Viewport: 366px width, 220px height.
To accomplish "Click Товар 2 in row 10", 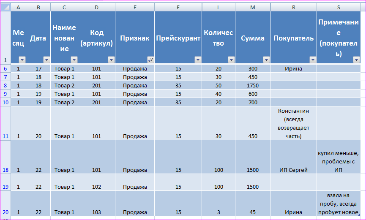I will [x=64, y=102].
